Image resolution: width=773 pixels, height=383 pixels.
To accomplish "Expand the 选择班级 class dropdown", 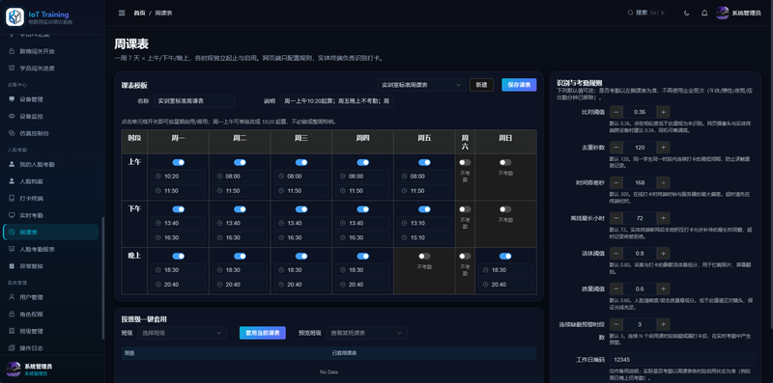I will 182,333.
